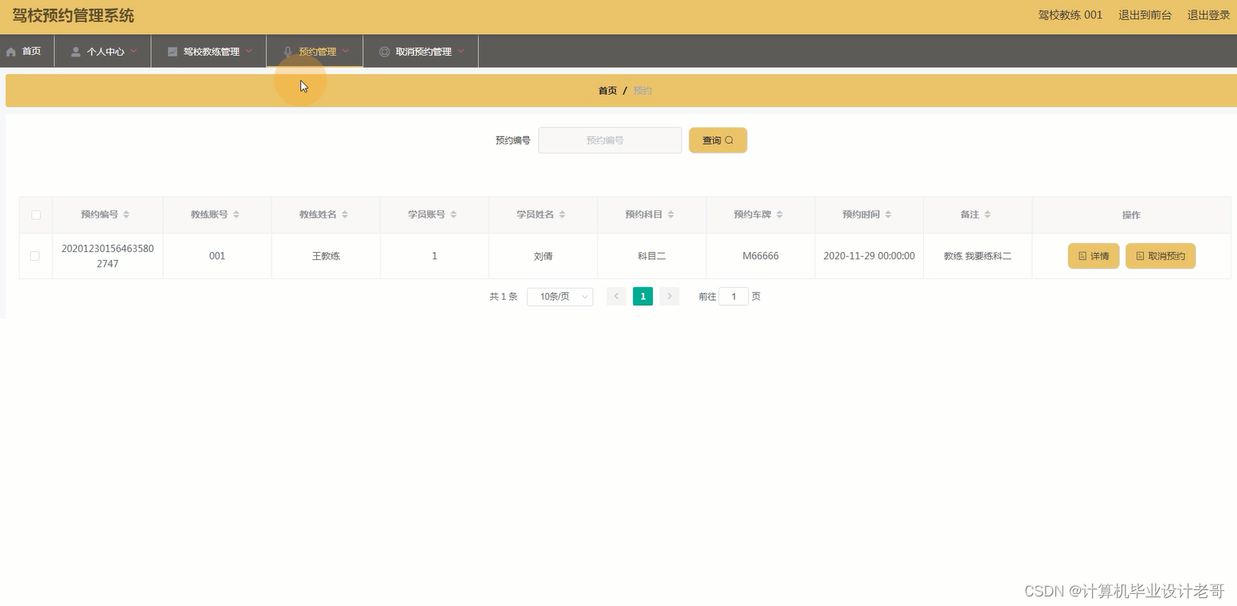The height and width of the screenshot is (606, 1237).
Task: Click the M66666 license plate cell
Action: pyautogui.click(x=761, y=256)
